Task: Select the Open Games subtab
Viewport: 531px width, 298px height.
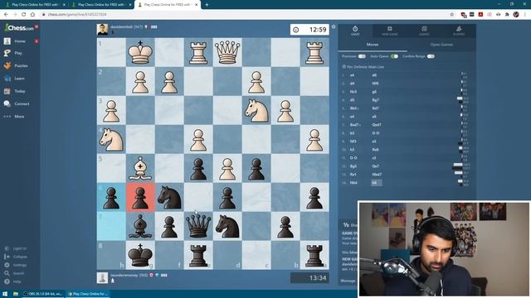Action: [x=441, y=45]
